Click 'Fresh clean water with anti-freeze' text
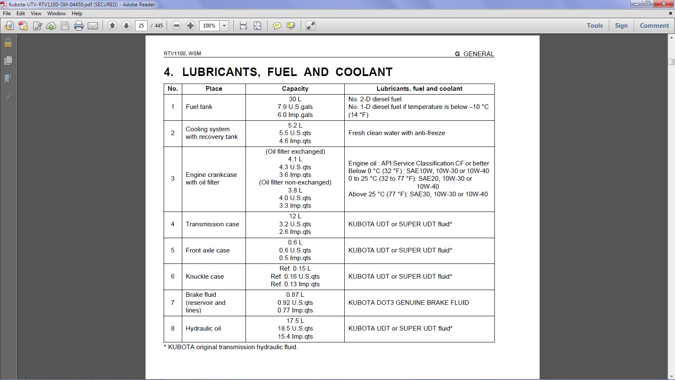Screen dimensions: 675x380 coord(397,133)
